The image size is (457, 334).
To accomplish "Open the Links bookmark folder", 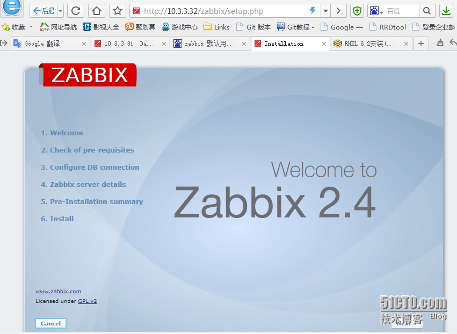I will click(x=216, y=27).
